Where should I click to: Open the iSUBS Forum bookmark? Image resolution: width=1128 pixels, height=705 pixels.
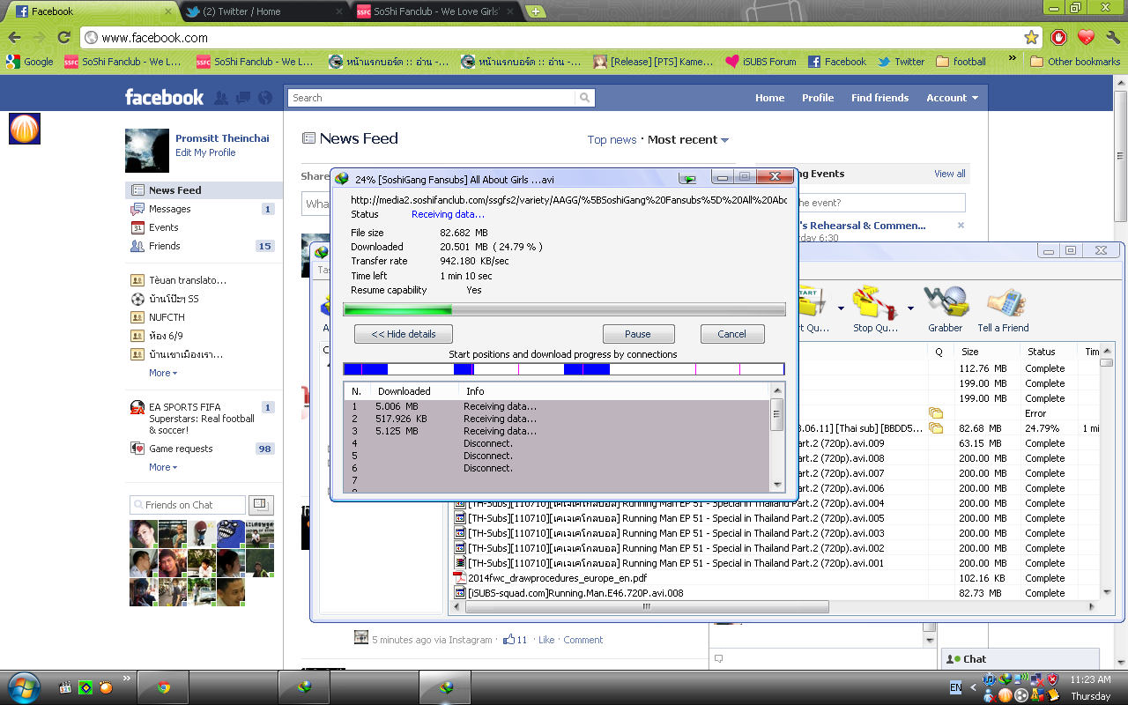point(761,62)
